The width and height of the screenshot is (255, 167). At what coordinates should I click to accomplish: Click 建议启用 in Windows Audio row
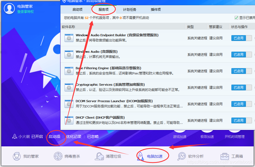(216, 54)
